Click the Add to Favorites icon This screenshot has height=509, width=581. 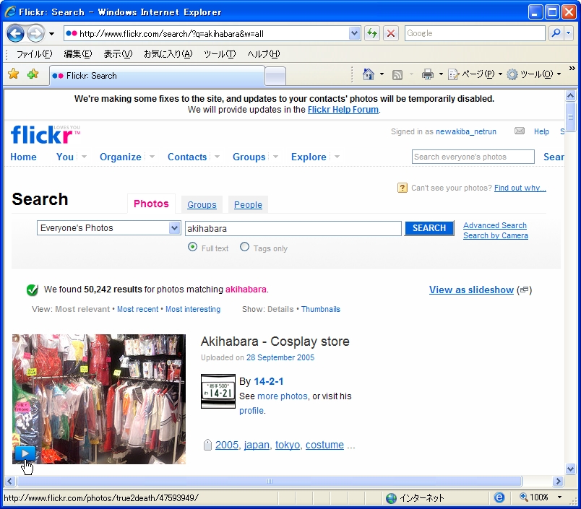tap(33, 74)
